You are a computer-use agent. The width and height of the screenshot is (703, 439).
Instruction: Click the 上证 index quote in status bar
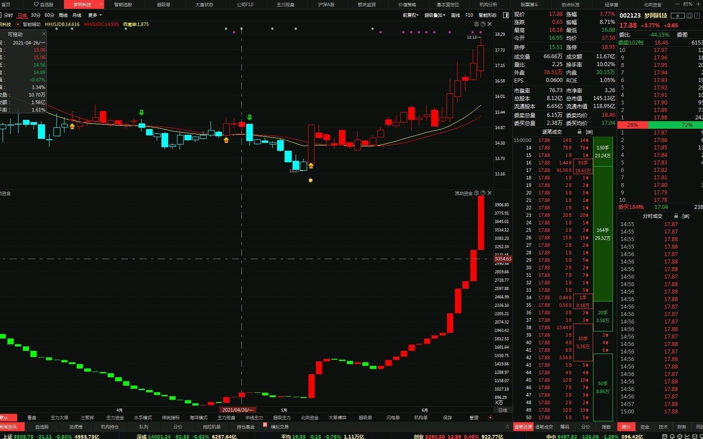pos(50,436)
